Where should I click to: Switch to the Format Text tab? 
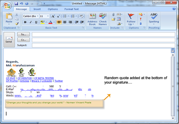[72, 9]
